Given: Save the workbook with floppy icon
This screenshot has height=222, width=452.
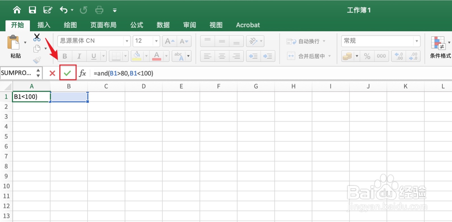Looking at the screenshot, I should [32, 10].
